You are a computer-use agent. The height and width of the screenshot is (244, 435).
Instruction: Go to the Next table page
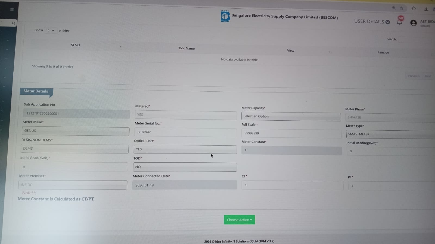428,76
